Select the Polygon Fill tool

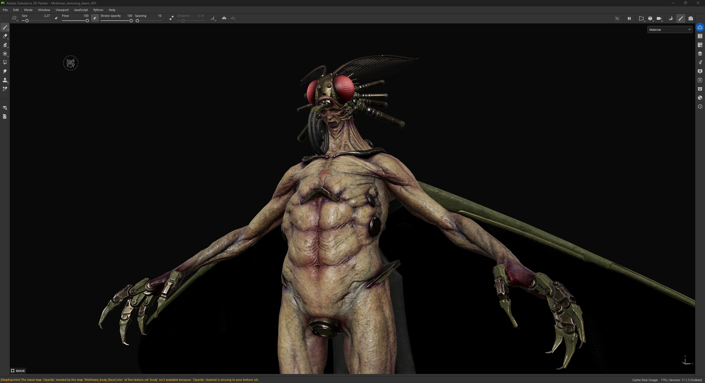pyautogui.click(x=5, y=62)
